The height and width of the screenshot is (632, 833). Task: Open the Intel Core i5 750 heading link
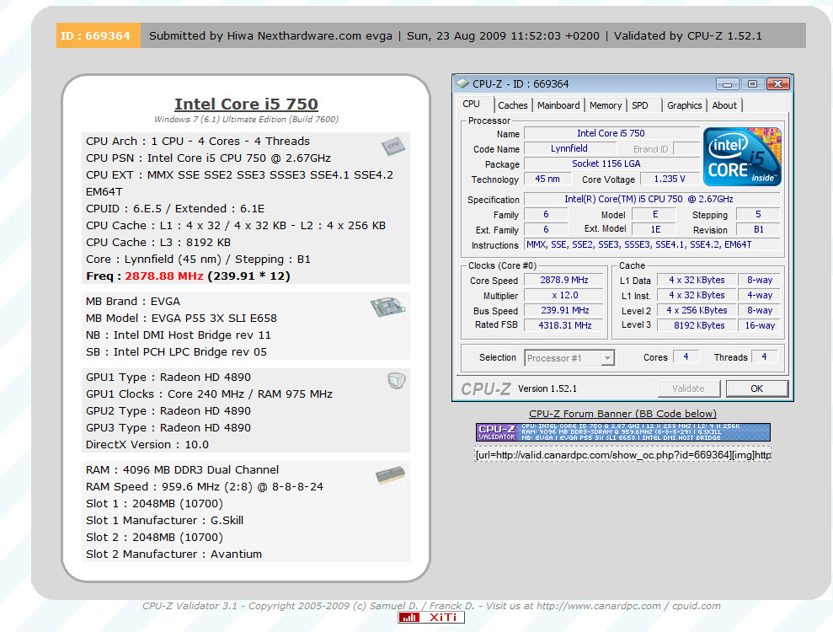[247, 104]
